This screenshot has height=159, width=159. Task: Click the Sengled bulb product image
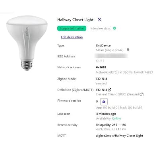coord(27,43)
